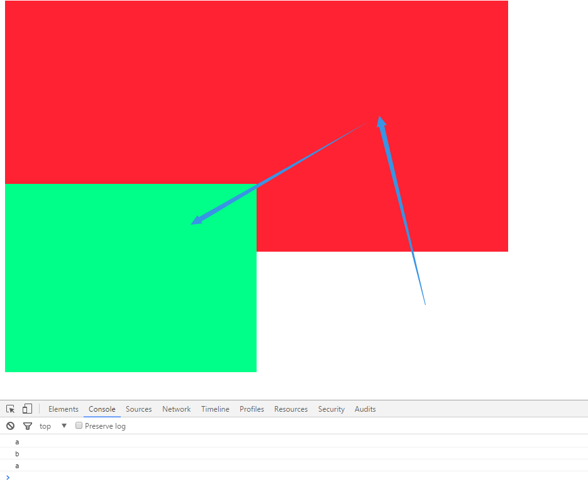Click the blue console prompt arrow
The image size is (588, 482).
(8, 477)
